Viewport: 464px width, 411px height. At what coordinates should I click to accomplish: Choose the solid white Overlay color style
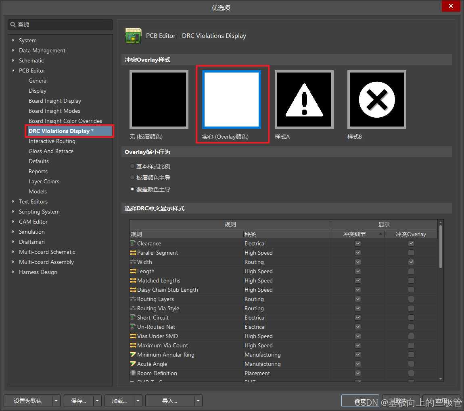[x=232, y=100]
